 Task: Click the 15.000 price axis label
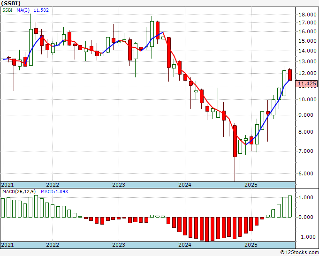pyautogui.click(x=307, y=41)
